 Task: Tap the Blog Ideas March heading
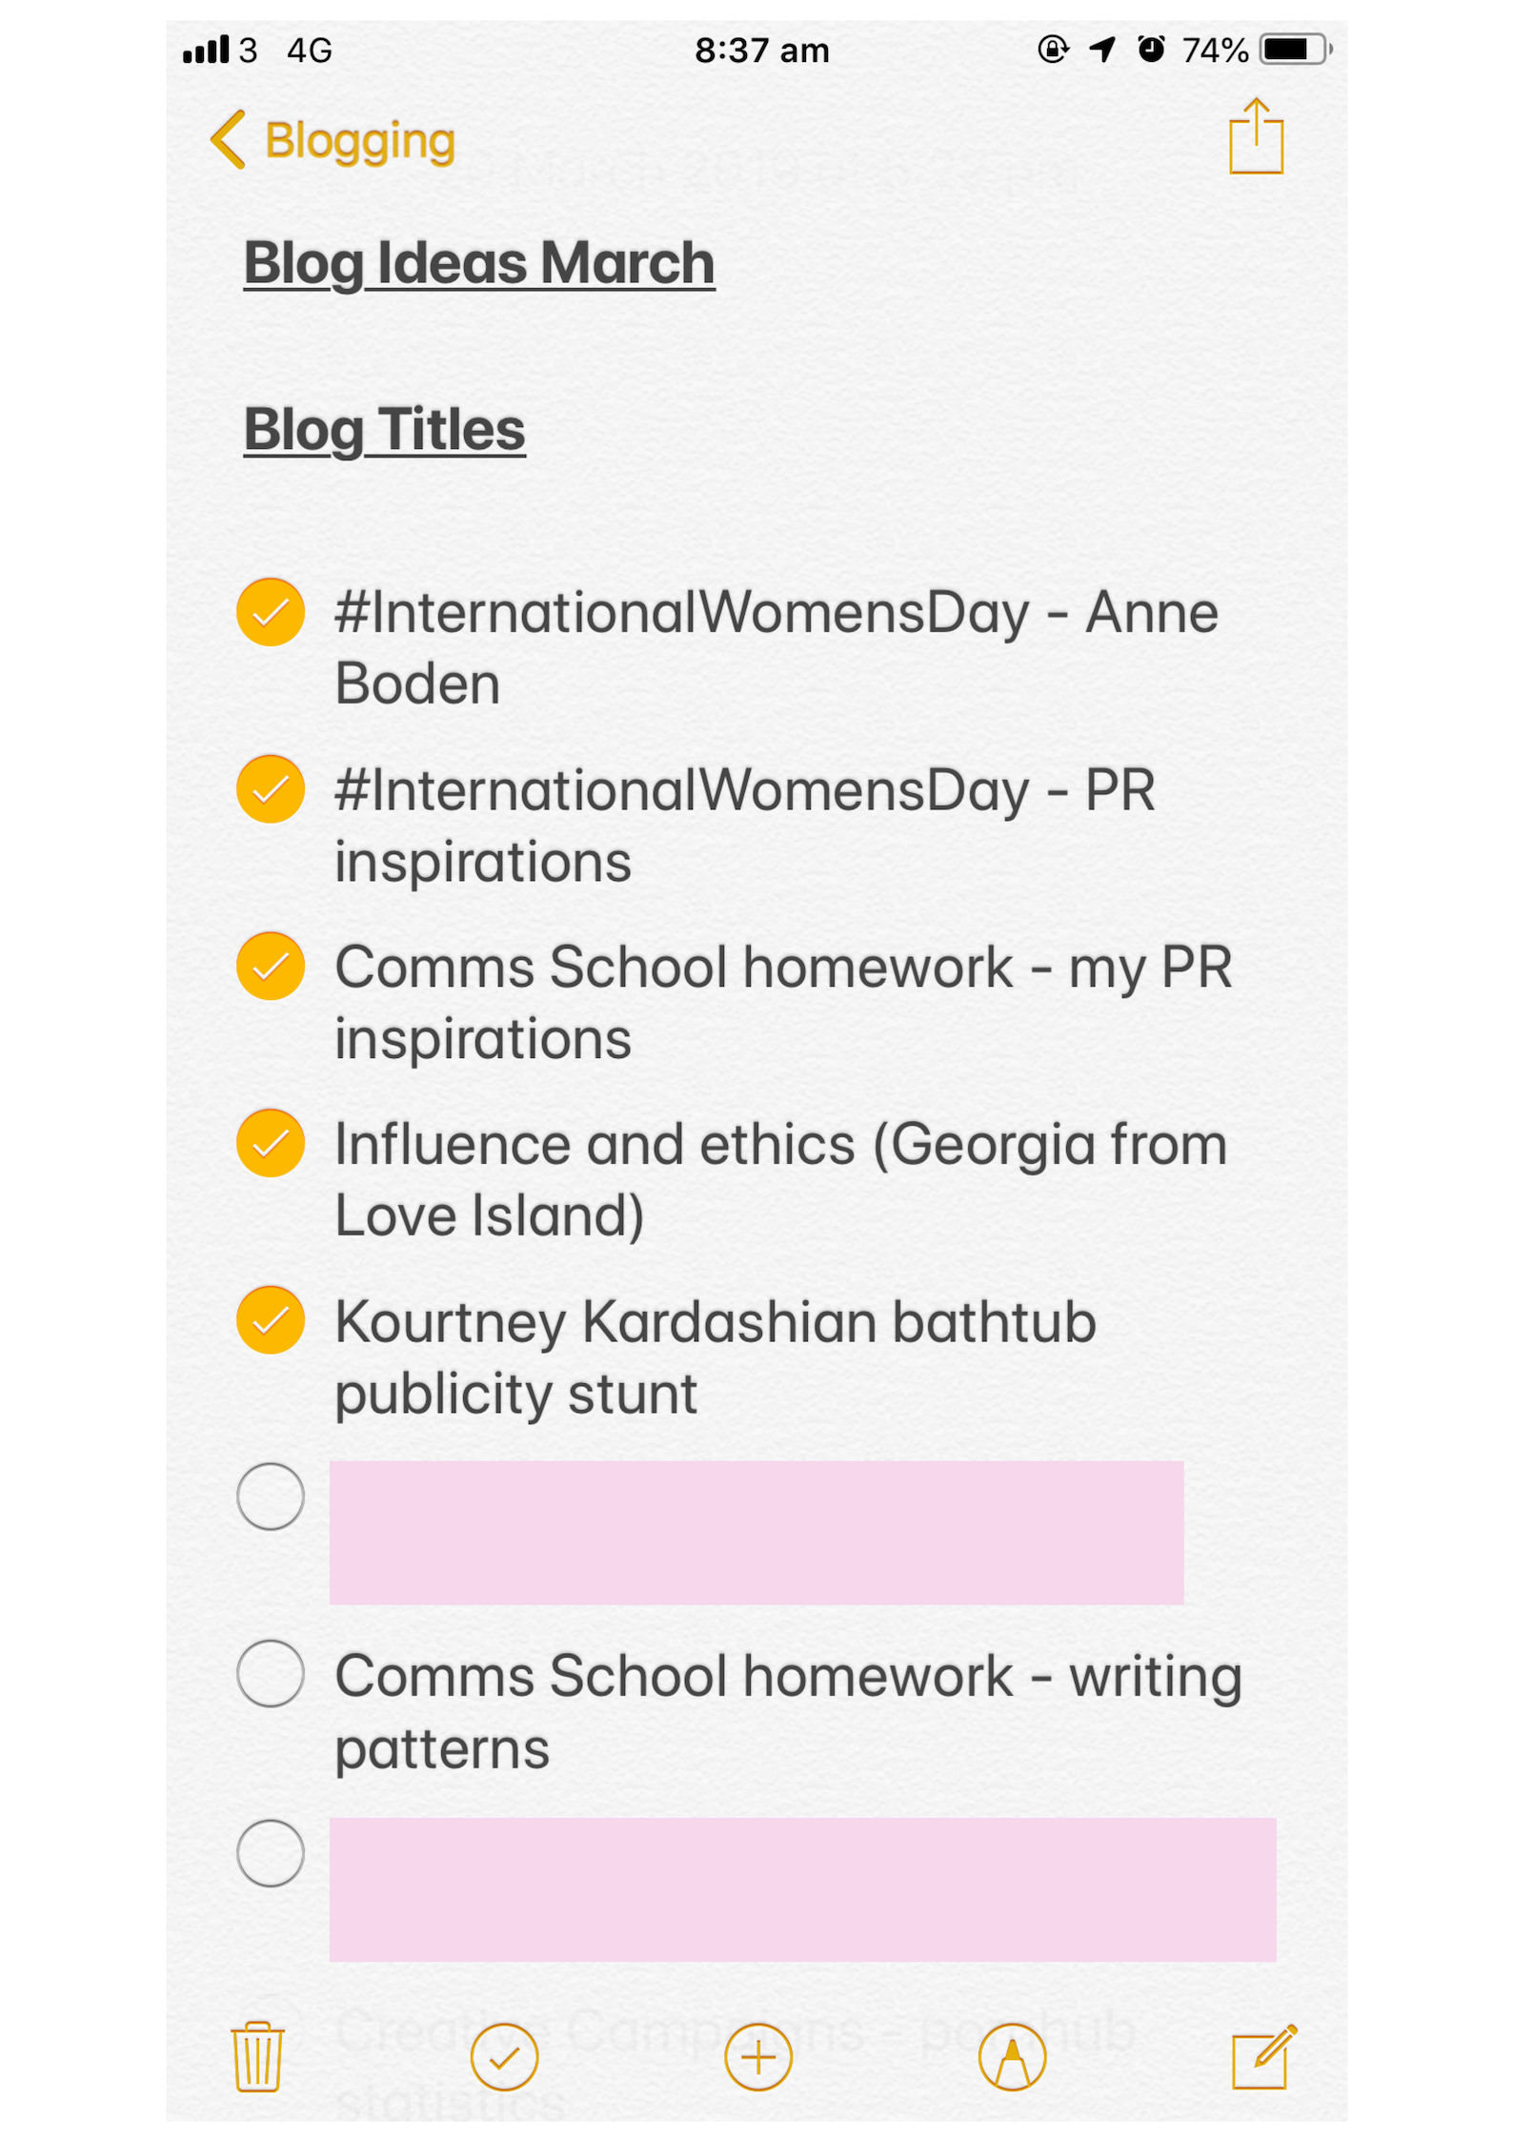point(478,263)
